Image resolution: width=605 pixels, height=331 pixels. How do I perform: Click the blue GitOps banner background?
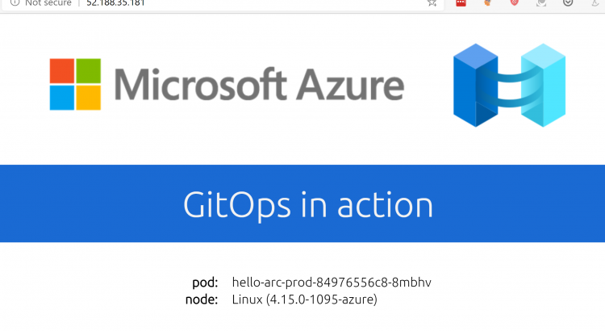tap(302, 203)
